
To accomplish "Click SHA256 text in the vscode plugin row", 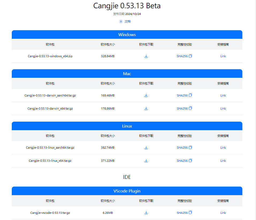I will coord(182,213).
